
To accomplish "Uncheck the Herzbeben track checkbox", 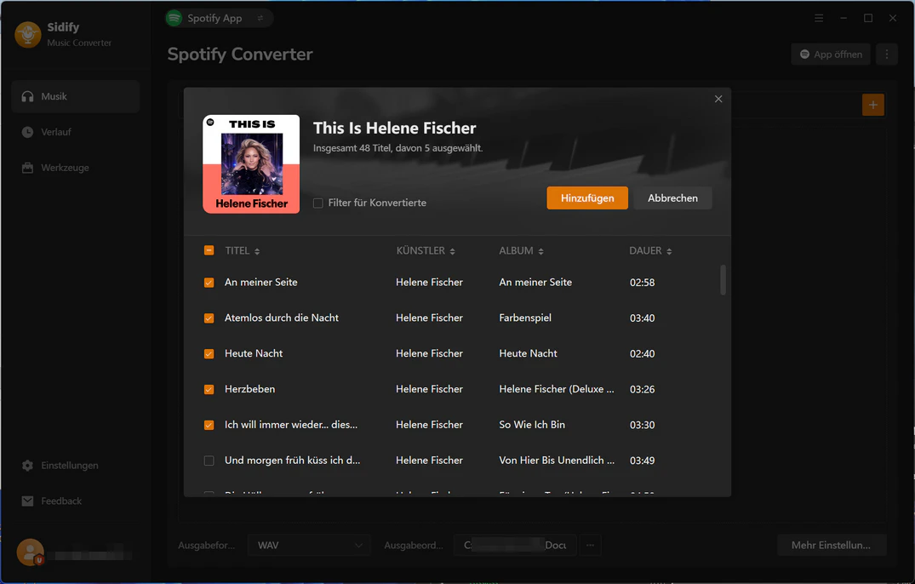I will [x=209, y=389].
